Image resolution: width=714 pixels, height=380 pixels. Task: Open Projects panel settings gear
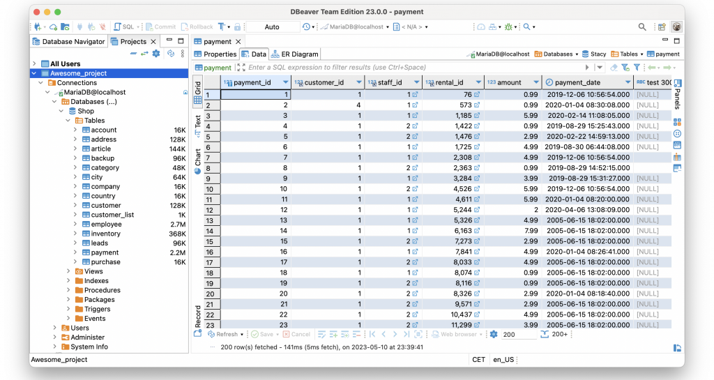[156, 54]
